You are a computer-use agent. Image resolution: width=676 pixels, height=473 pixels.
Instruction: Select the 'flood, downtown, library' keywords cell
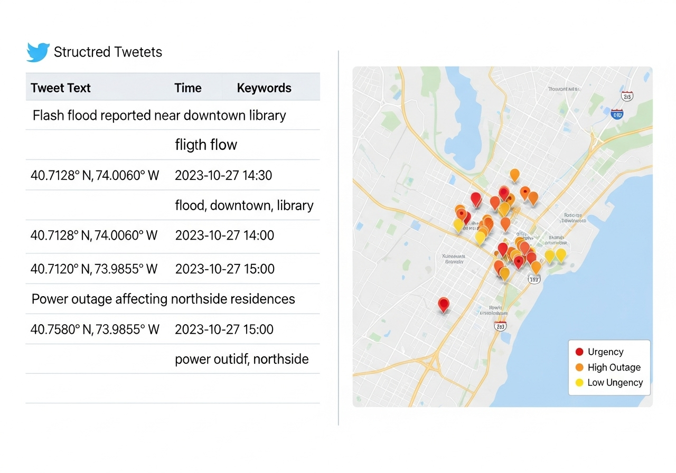click(244, 205)
